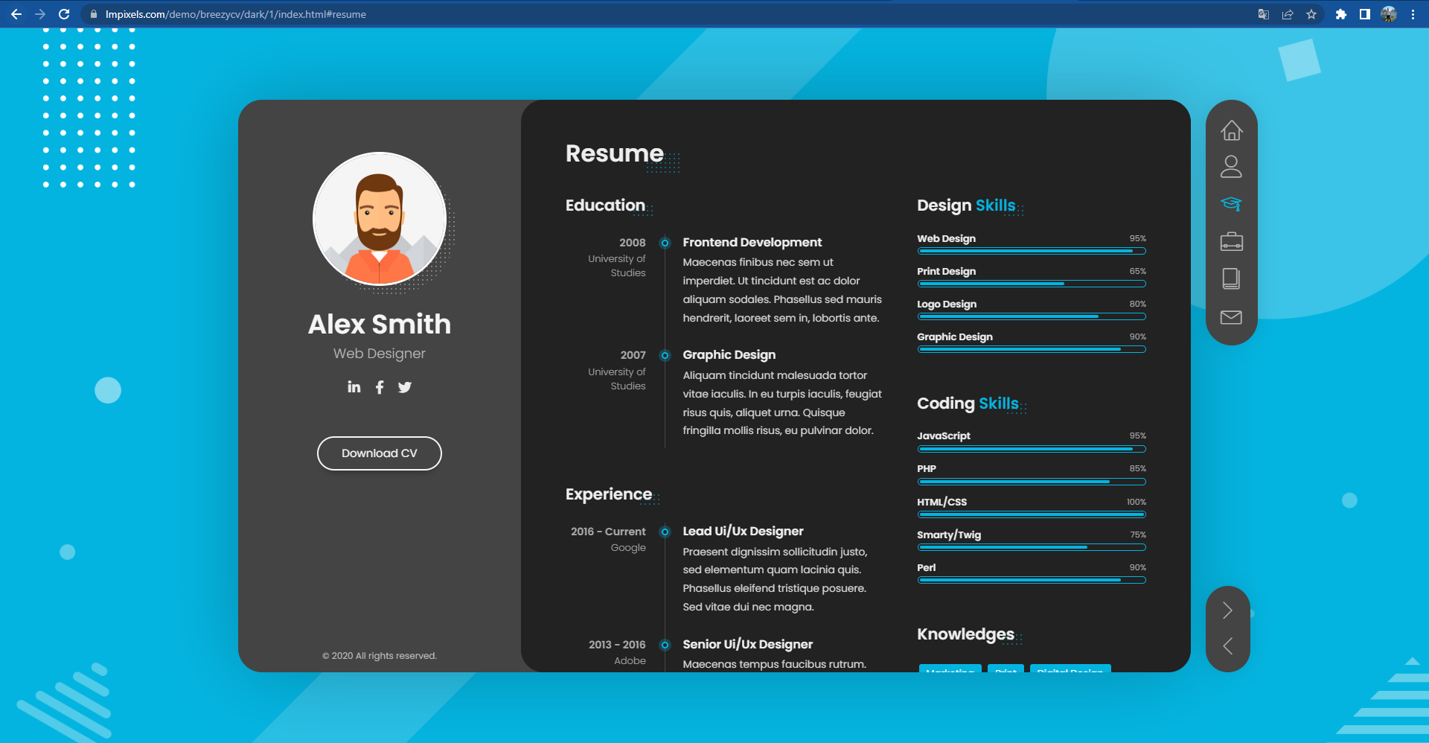Click the Graphic Design education title
The width and height of the screenshot is (1429, 743).
click(729, 355)
